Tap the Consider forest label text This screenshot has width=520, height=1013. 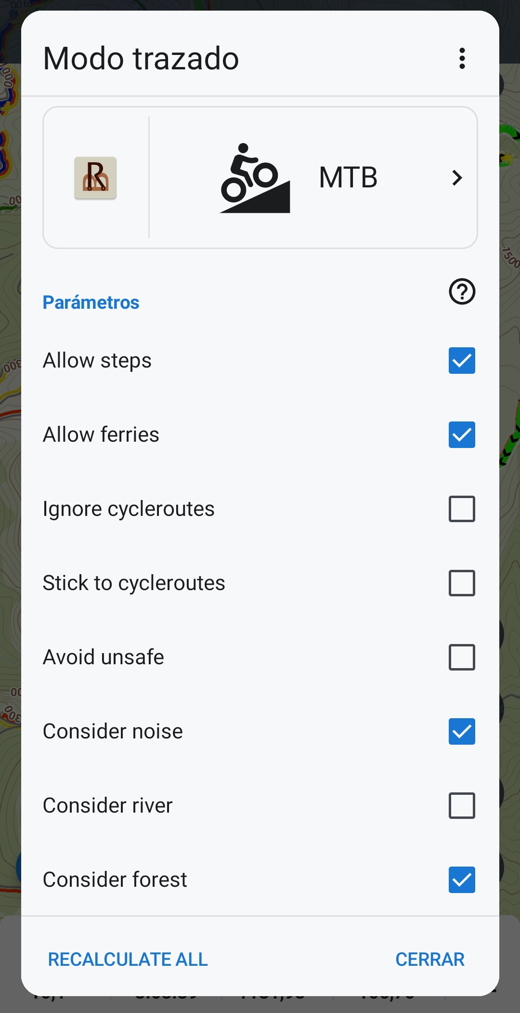click(x=115, y=880)
